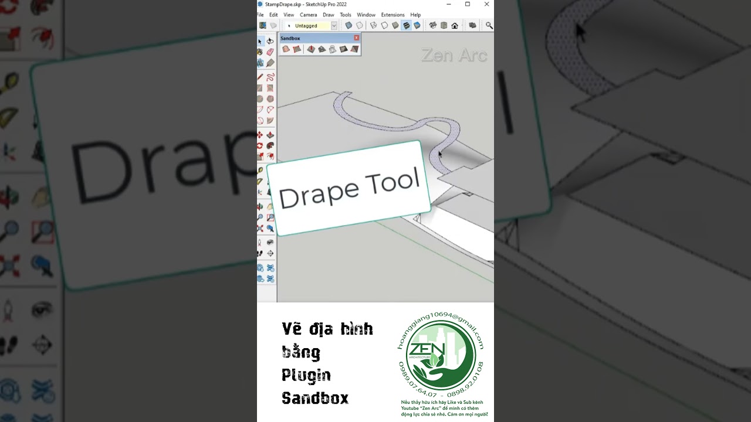Viewport: 751px width, 422px height.
Task: Open the Untagged tag dropdown arrow
Action: pyautogui.click(x=334, y=25)
